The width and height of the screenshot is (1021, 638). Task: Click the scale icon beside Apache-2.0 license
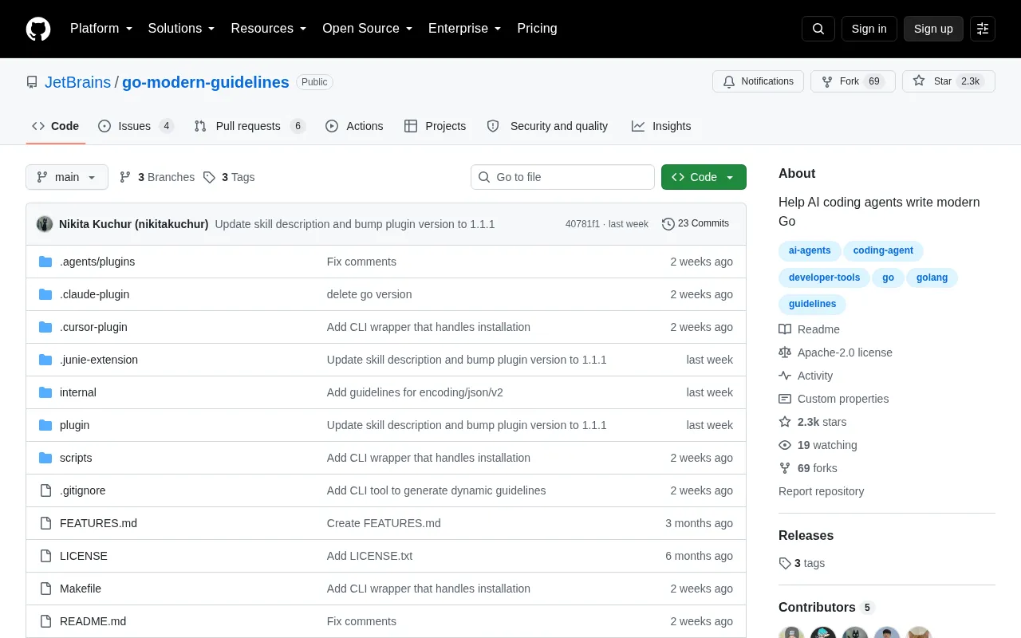[x=785, y=352]
